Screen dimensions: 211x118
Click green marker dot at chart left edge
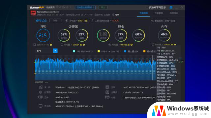click(35, 62)
